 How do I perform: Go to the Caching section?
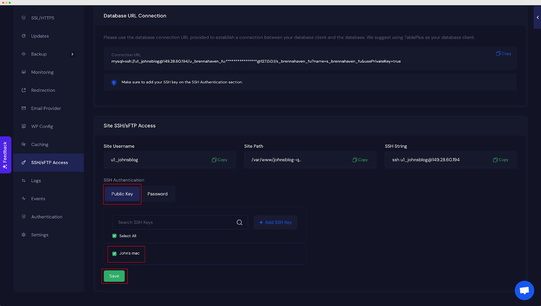tap(40, 145)
